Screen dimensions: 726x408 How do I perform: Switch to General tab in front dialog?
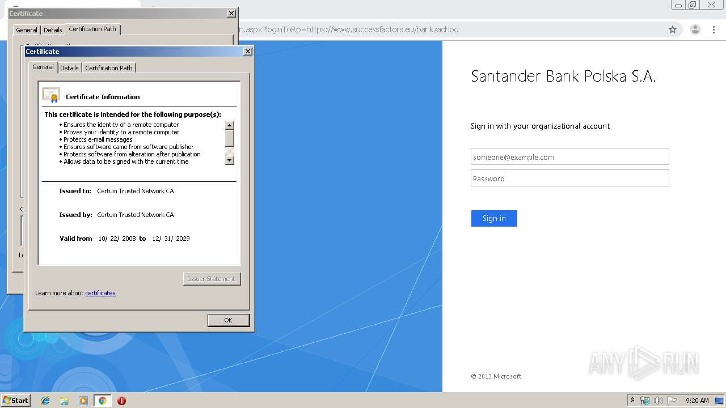click(x=43, y=67)
